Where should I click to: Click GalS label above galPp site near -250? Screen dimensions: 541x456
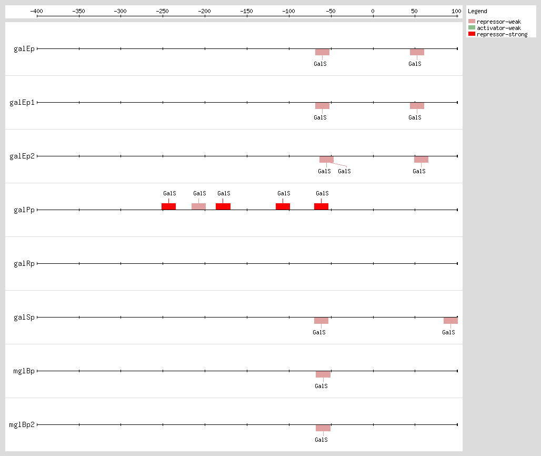170,193
